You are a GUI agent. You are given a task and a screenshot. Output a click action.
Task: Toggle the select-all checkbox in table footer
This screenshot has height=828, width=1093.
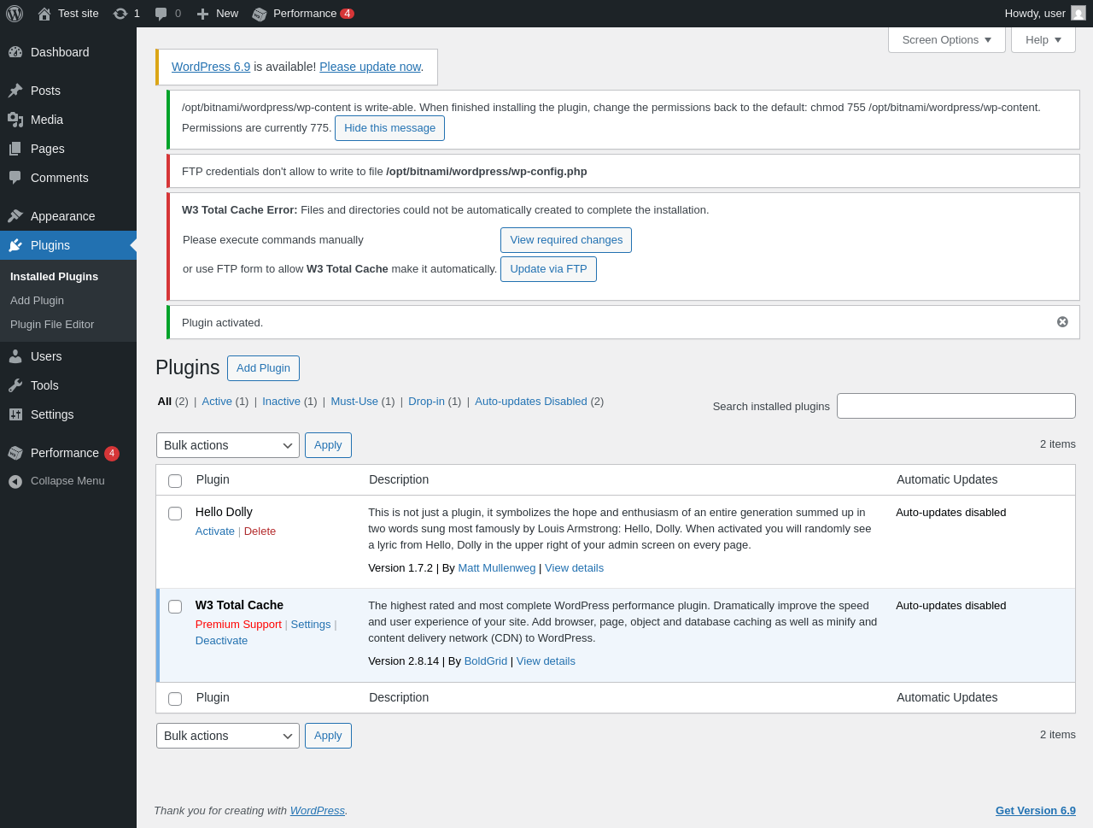pos(175,699)
